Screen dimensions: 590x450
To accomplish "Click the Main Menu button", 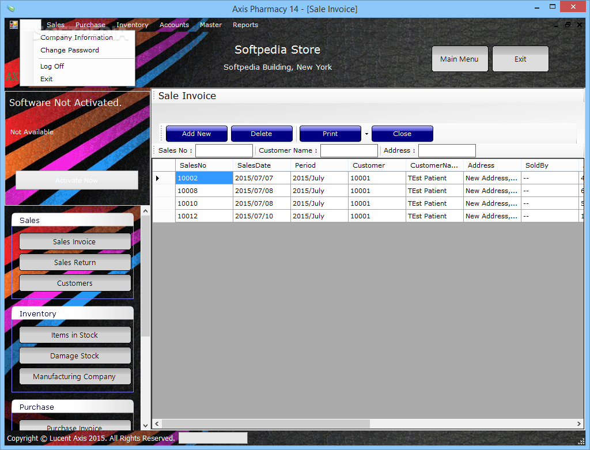I will tap(460, 59).
